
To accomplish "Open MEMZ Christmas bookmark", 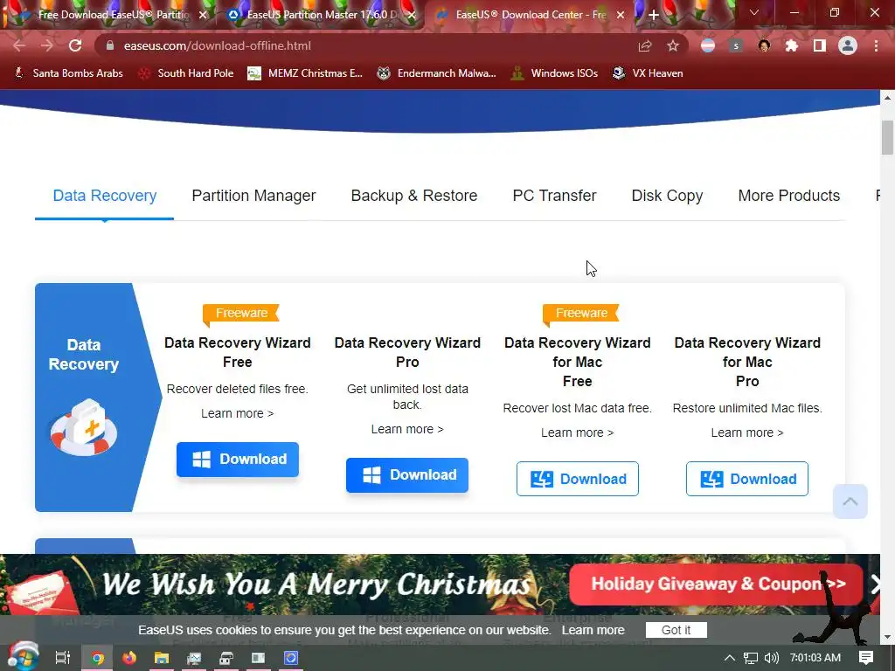I will 305,73.
